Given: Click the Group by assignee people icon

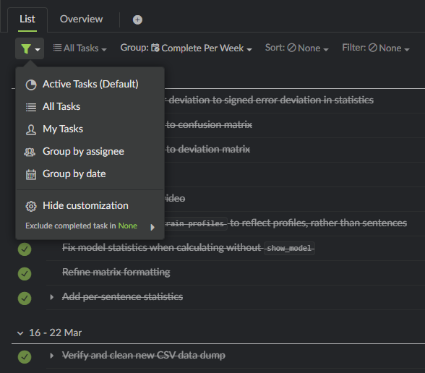Looking at the screenshot, I should 30,152.
